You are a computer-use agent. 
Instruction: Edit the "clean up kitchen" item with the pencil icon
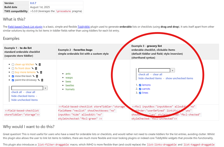36,64
